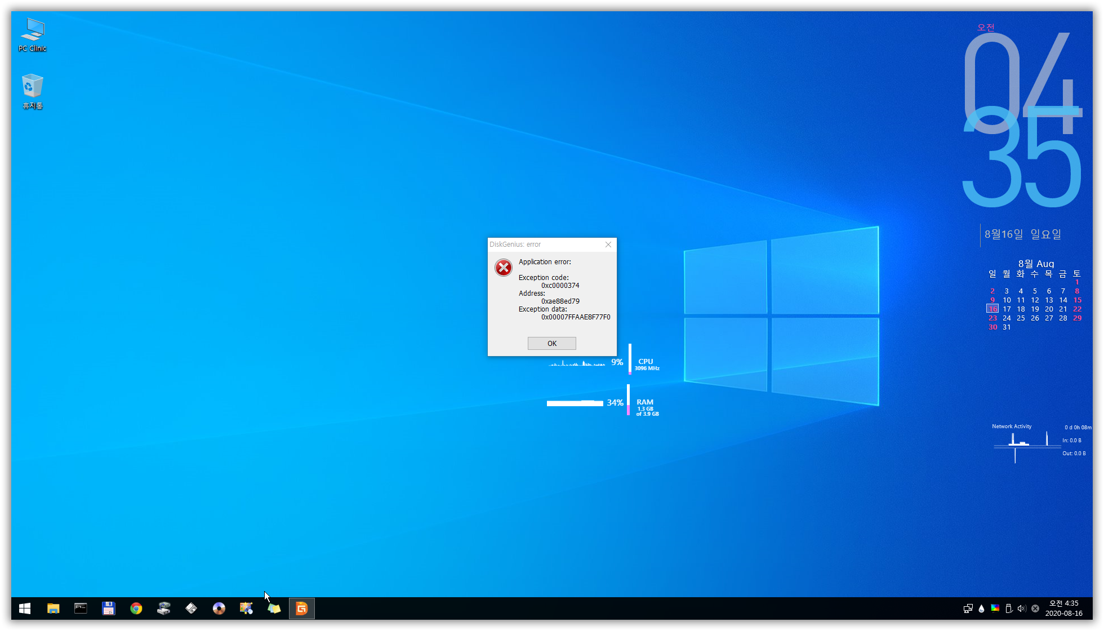Click the 8월16일 일요일 date text
Viewport: 1104px width, 631px height.
click(x=1023, y=234)
